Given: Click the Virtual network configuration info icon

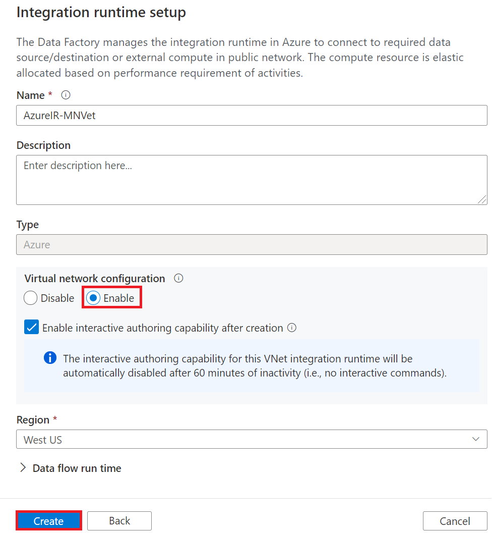Looking at the screenshot, I should pos(178,279).
